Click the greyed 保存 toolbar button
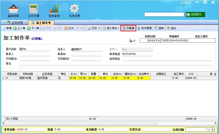219x134 pixels. (x=47, y=28)
